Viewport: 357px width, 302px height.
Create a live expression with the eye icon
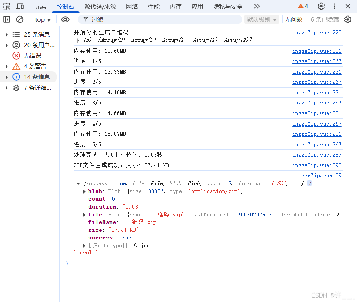[x=65, y=19]
